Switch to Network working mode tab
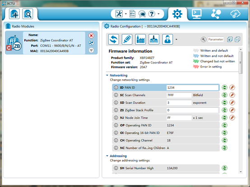 point(216,14)
